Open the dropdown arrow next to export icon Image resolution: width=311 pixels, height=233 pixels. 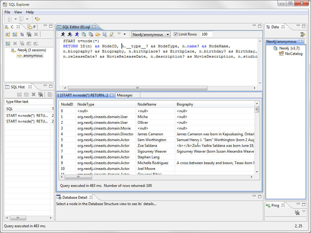click(27, 19)
